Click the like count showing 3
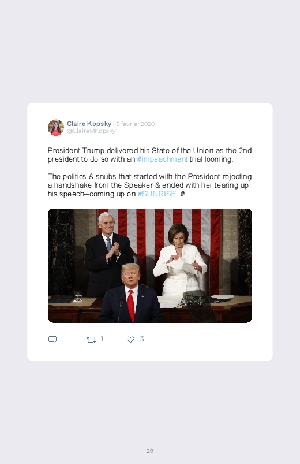This screenshot has width=300, height=464. [x=142, y=339]
